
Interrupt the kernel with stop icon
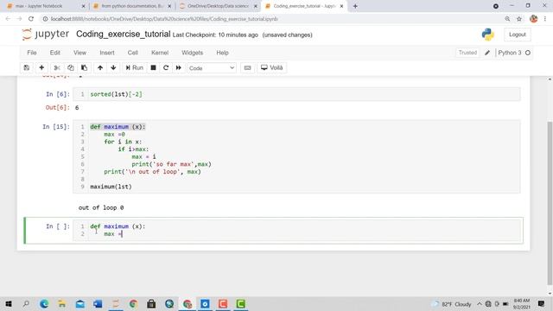click(153, 67)
